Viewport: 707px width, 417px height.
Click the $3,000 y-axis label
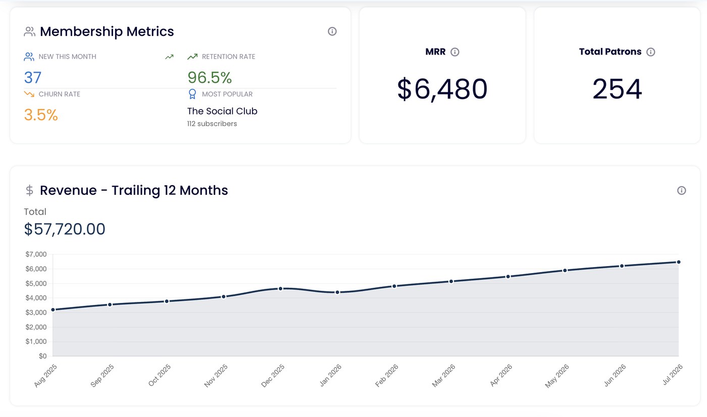(x=36, y=312)
